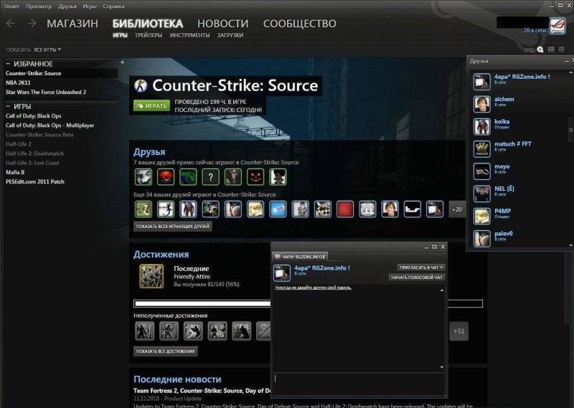
Task: Switch to the ИГРЫ library subtab
Action: (x=120, y=35)
